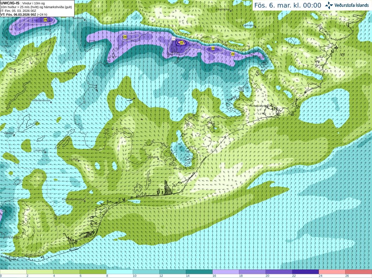372x278 pixels.
Task: Click the Vatnsfell station label
Action: (x=9, y=133)
